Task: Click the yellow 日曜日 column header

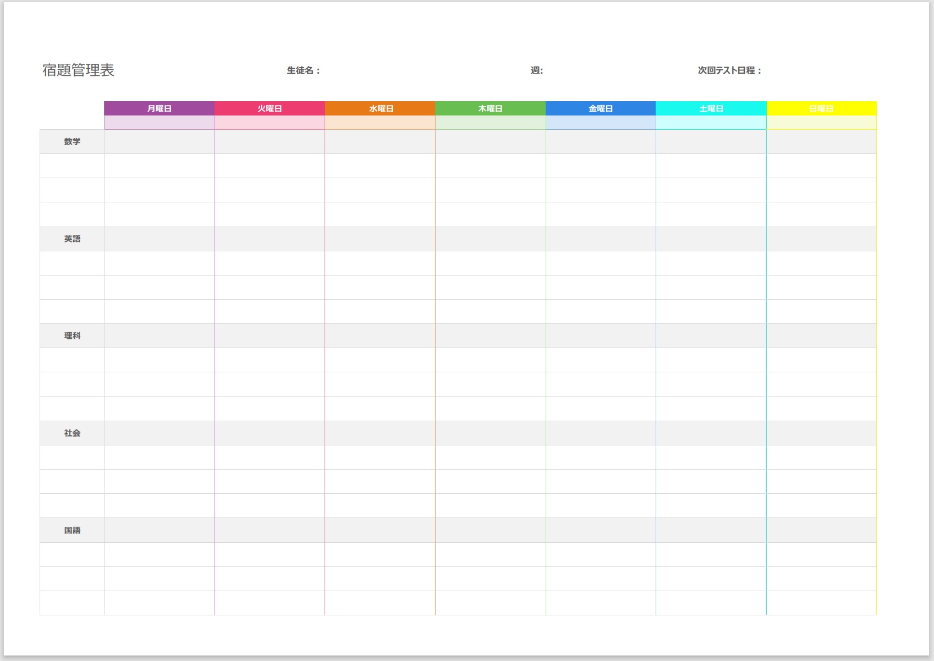Action: point(821,108)
